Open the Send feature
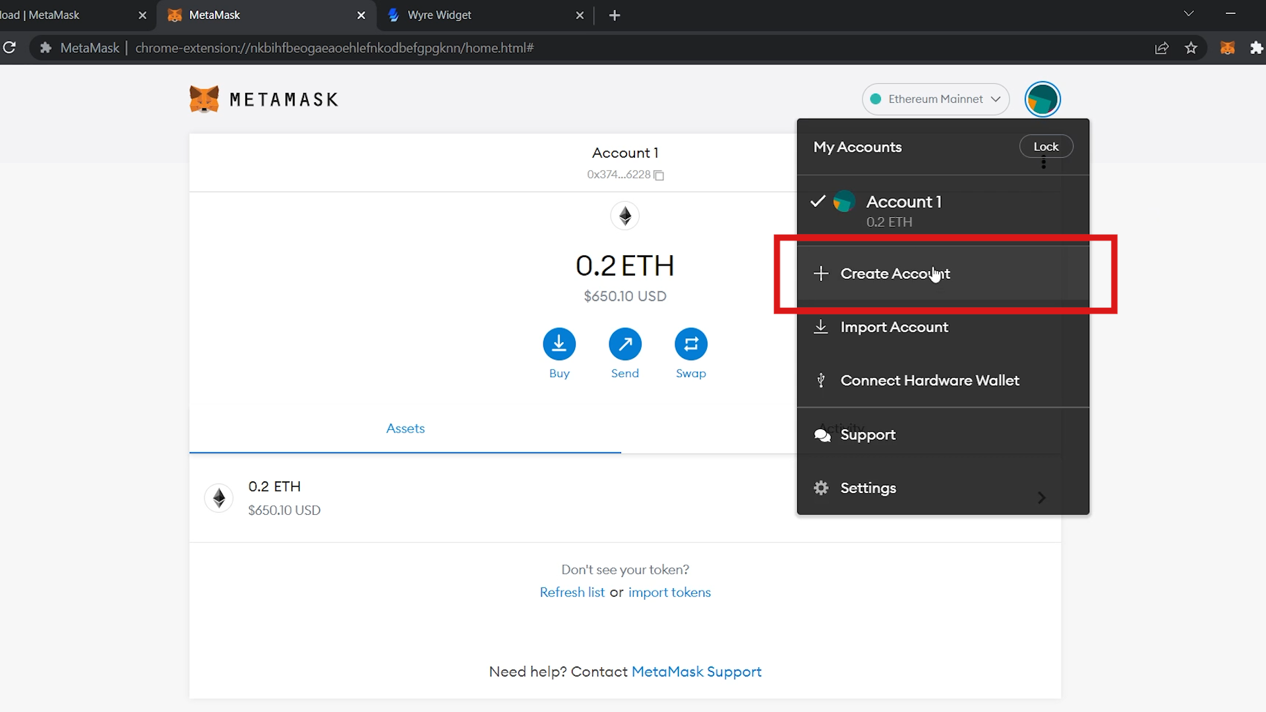The width and height of the screenshot is (1266, 712). (624, 343)
